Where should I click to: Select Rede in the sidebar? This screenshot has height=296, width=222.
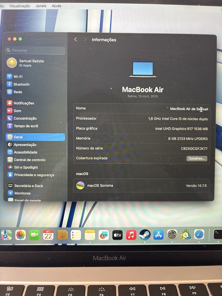coord(15,92)
